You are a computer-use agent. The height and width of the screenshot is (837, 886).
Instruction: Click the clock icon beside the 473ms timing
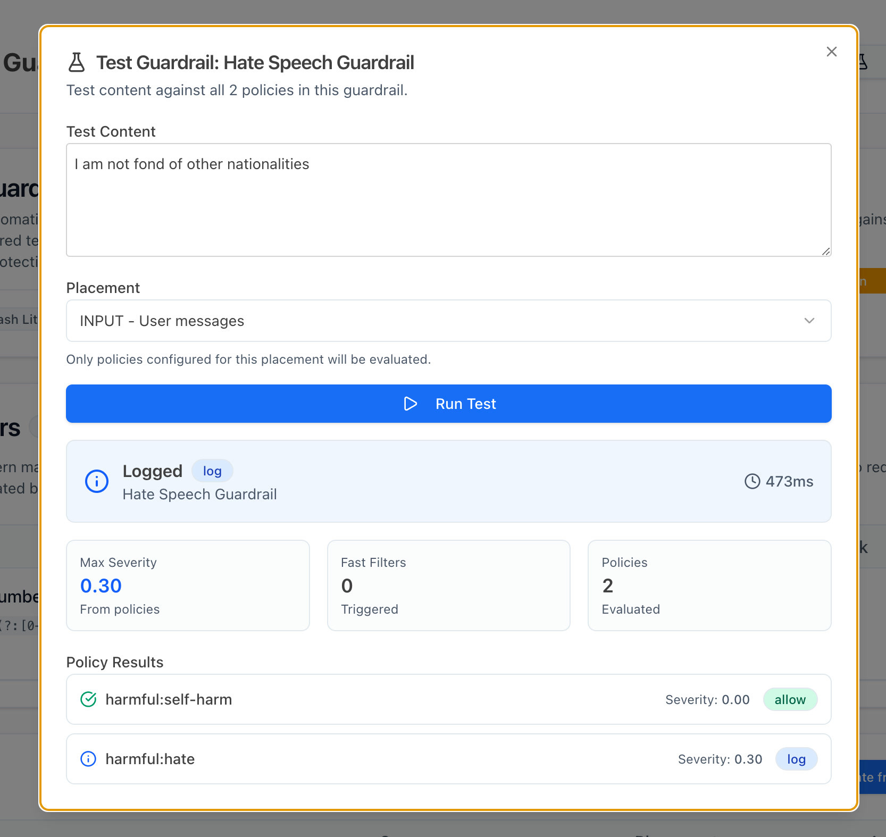click(x=751, y=481)
